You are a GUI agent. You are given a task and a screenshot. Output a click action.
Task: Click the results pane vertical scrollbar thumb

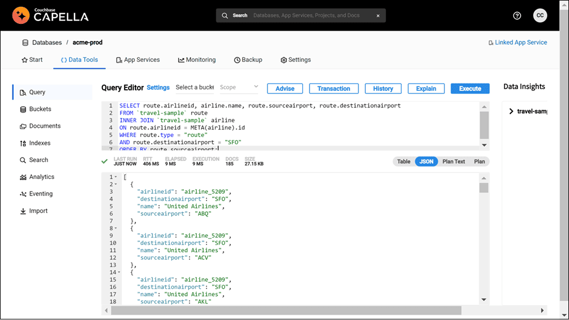pos(484,188)
